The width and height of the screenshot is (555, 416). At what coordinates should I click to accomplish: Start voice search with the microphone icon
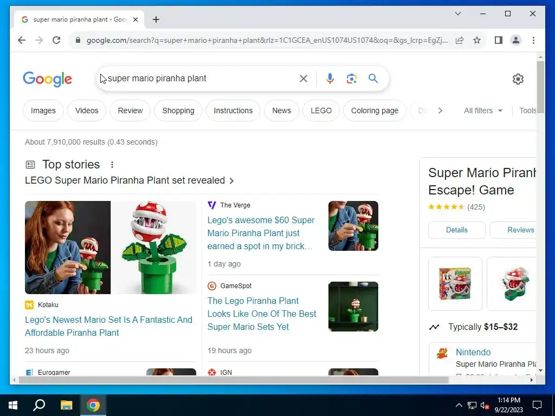point(330,79)
